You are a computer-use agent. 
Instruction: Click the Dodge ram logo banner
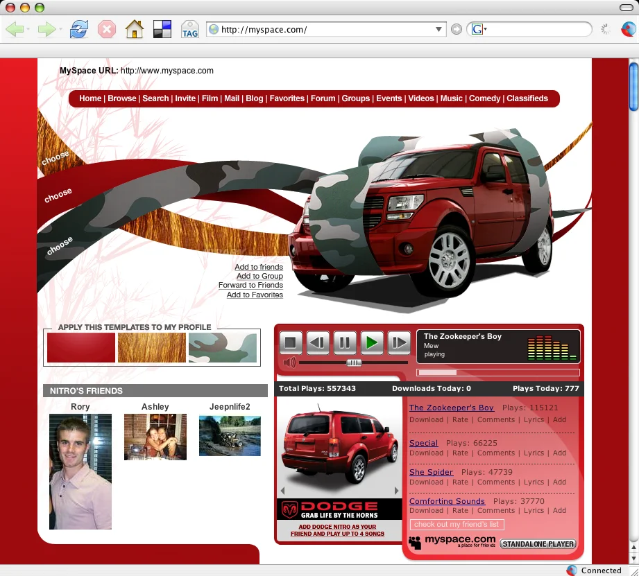tap(339, 509)
